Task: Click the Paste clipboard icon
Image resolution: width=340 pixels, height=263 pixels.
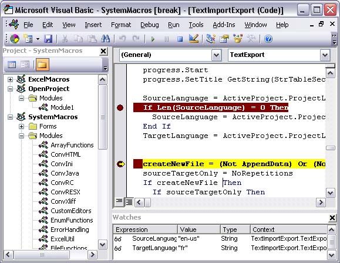Action: 92,39
